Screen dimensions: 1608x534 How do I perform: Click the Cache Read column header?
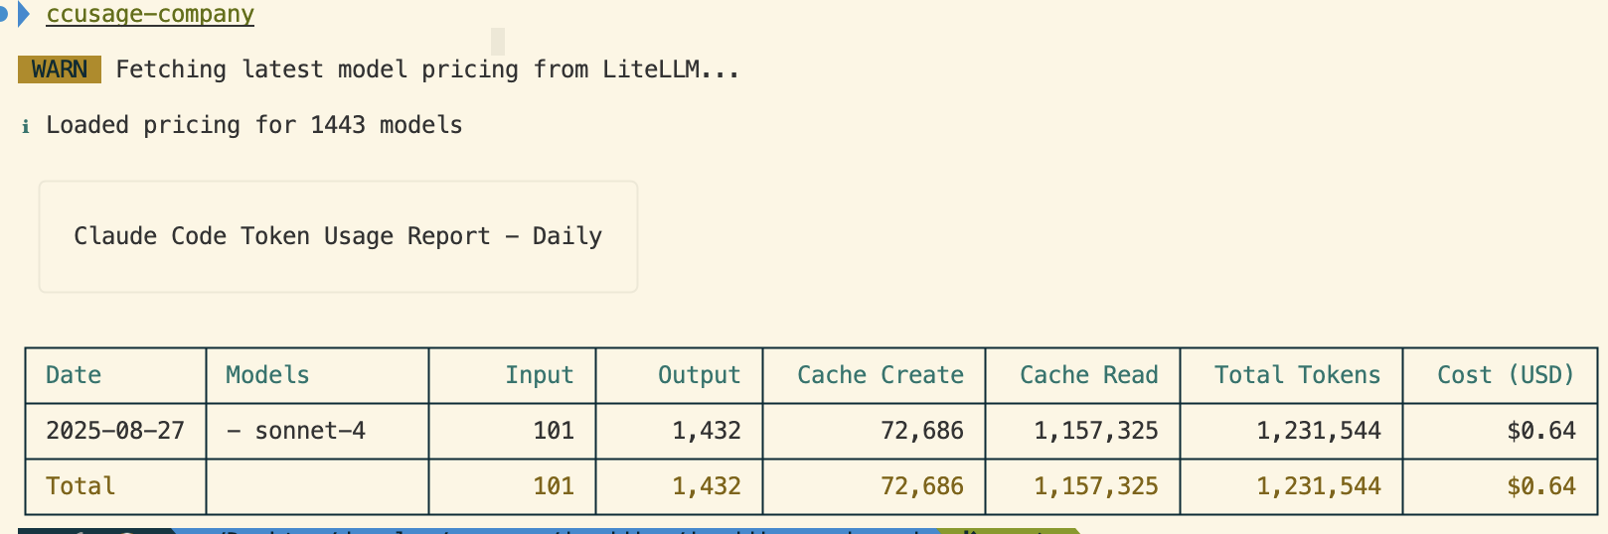pos(1089,375)
